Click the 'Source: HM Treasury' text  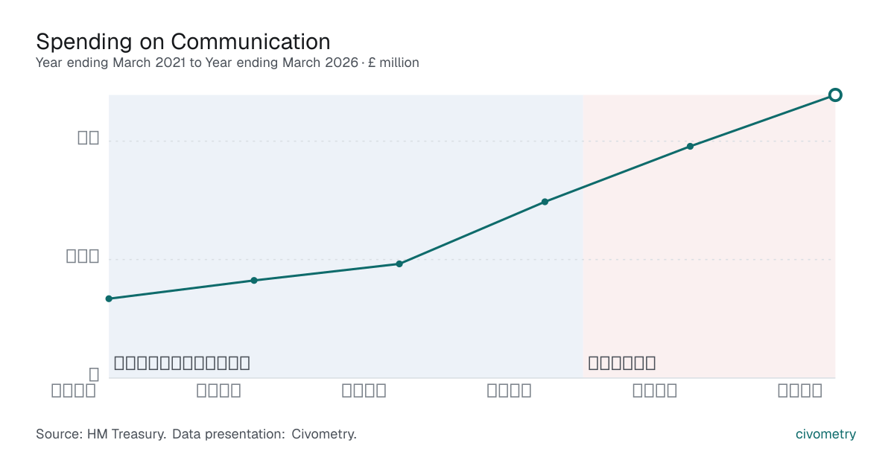click(101, 434)
